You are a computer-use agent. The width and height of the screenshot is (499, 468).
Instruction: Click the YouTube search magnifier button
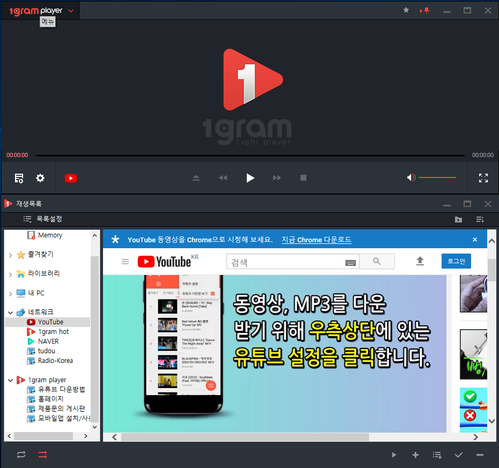point(377,262)
